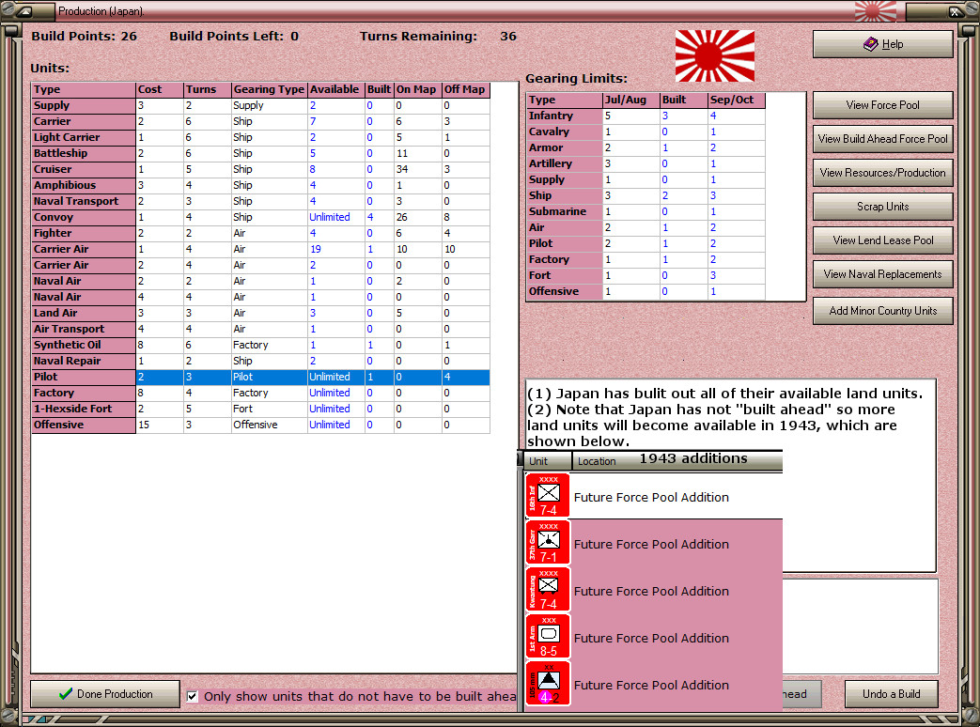Click Submarine row in Gearing Limits
The height and width of the screenshot is (727, 980).
tap(646, 211)
